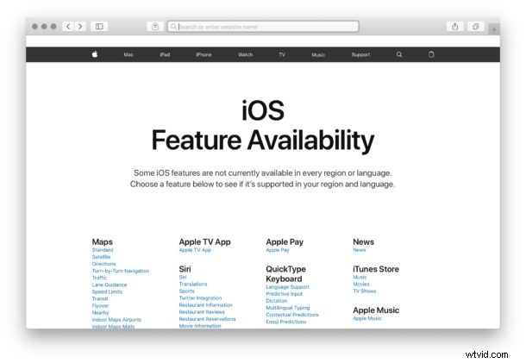This screenshot has height=363, width=526.
Task: Toggle the Safari sidebar button
Action: (99, 27)
